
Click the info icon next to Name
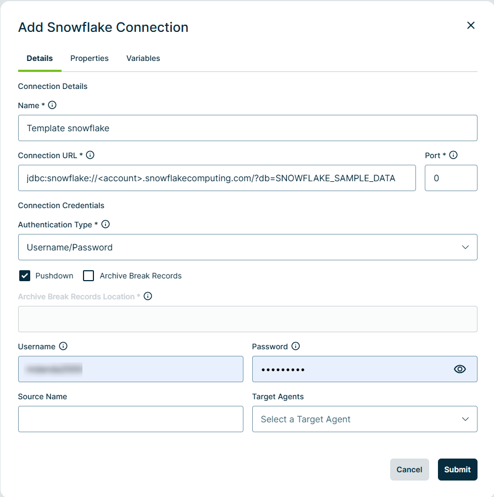[x=52, y=105]
